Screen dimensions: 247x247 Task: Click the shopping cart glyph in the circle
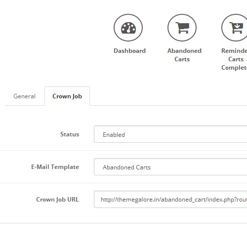[182, 28]
